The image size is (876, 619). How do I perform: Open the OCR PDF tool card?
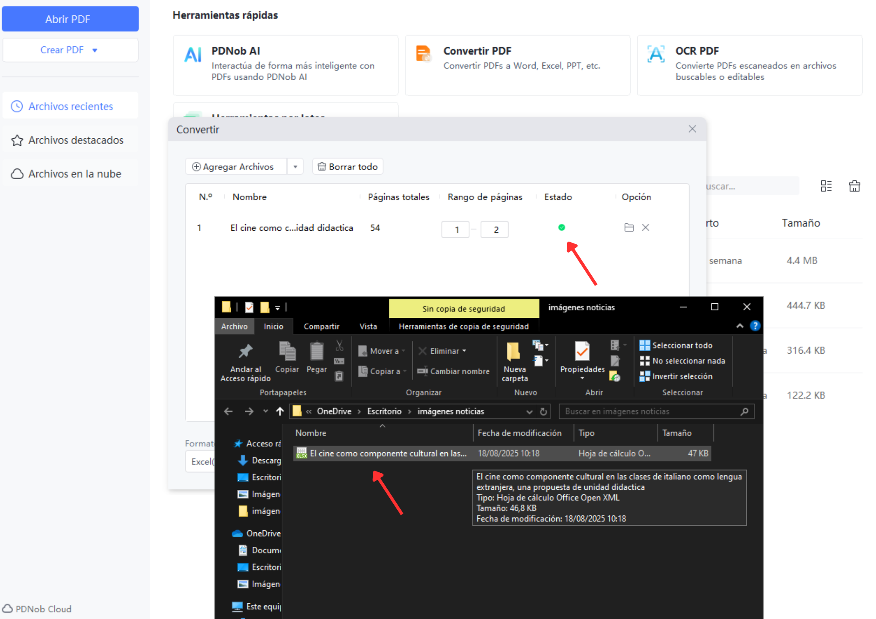750,65
